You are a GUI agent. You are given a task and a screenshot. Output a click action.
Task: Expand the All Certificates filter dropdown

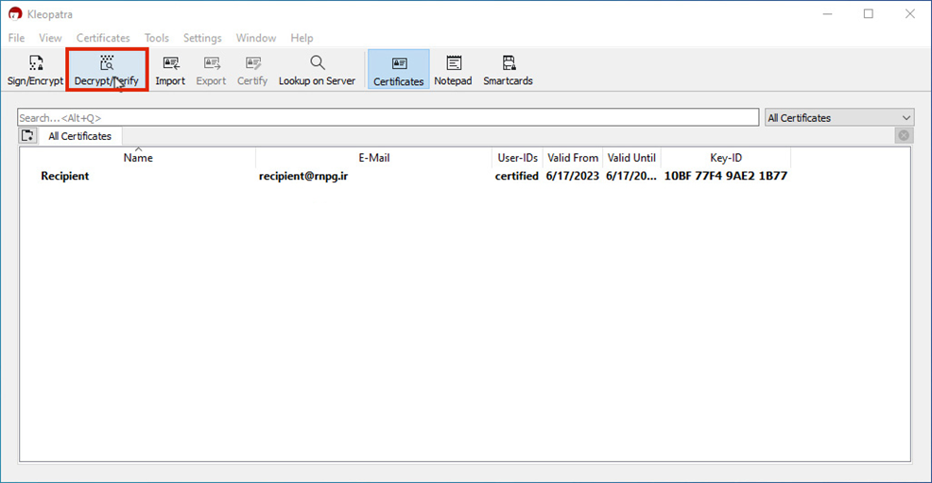(838, 117)
